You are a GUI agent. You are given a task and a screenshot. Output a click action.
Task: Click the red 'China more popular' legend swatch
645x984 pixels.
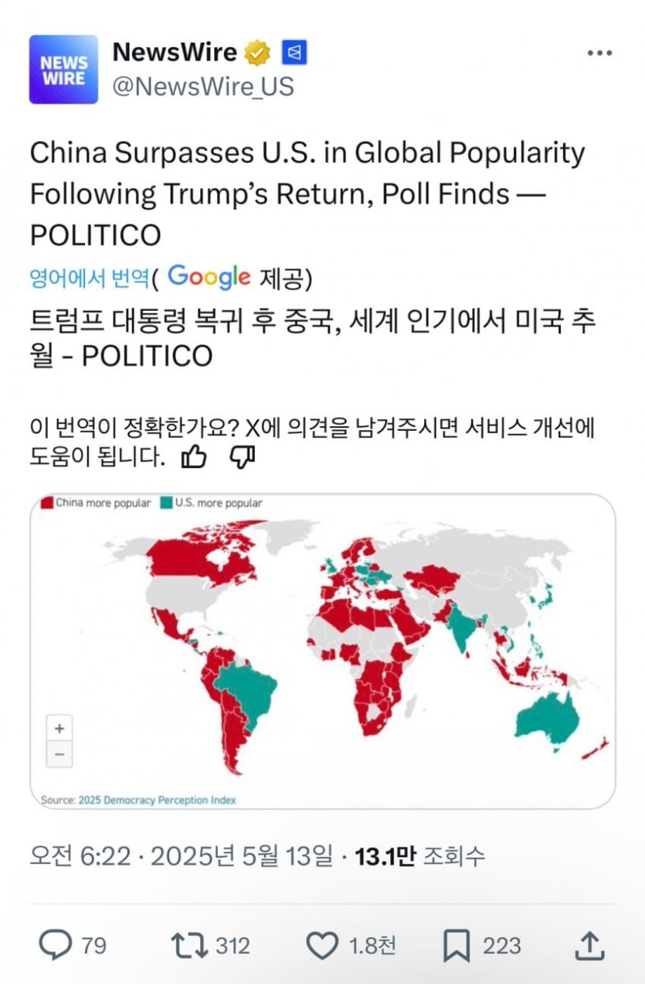(x=46, y=503)
